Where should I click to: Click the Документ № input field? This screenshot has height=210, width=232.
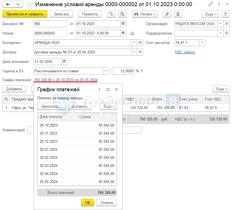[x=50, y=24]
